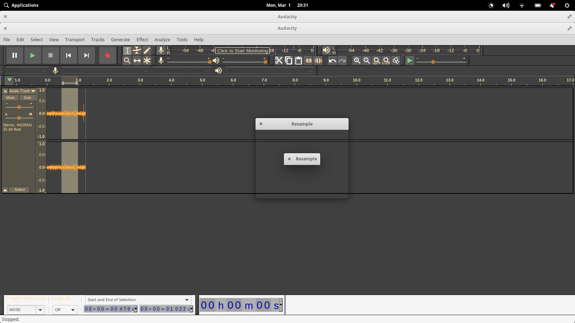
Task: Click the Zoom In icon
Action: (357, 61)
